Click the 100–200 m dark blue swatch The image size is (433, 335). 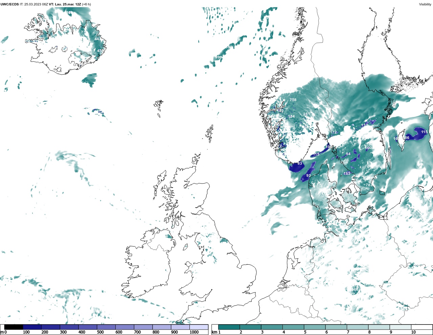[x=32, y=327]
